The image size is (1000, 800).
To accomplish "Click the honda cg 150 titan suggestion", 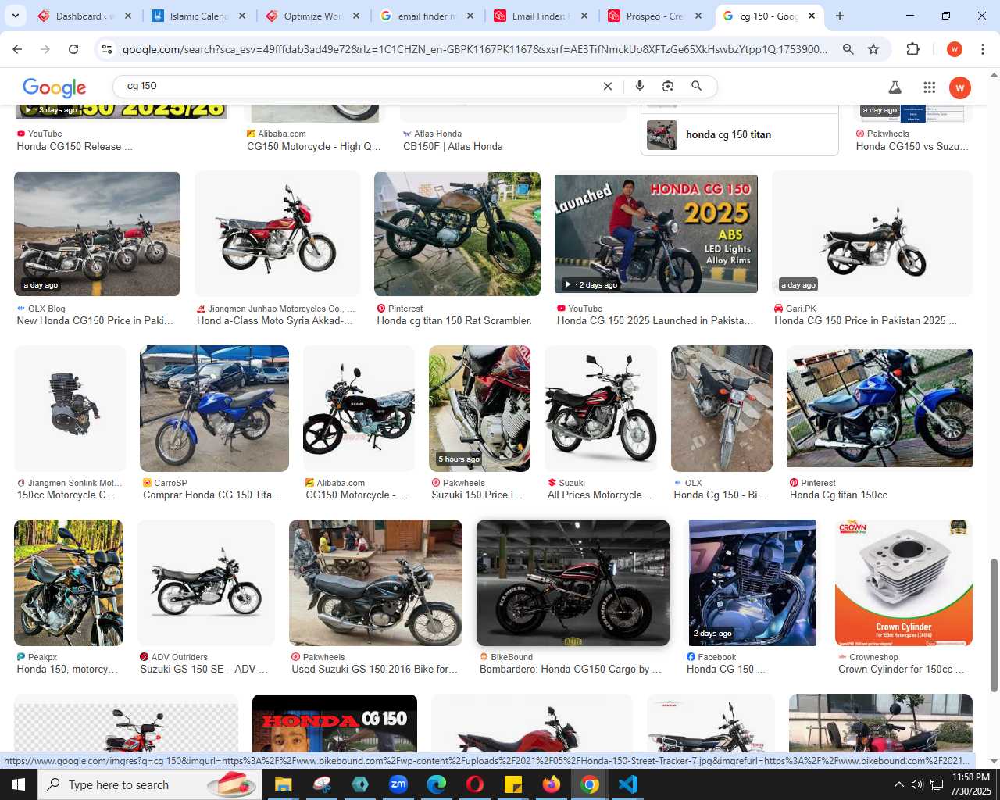I will coord(739,134).
